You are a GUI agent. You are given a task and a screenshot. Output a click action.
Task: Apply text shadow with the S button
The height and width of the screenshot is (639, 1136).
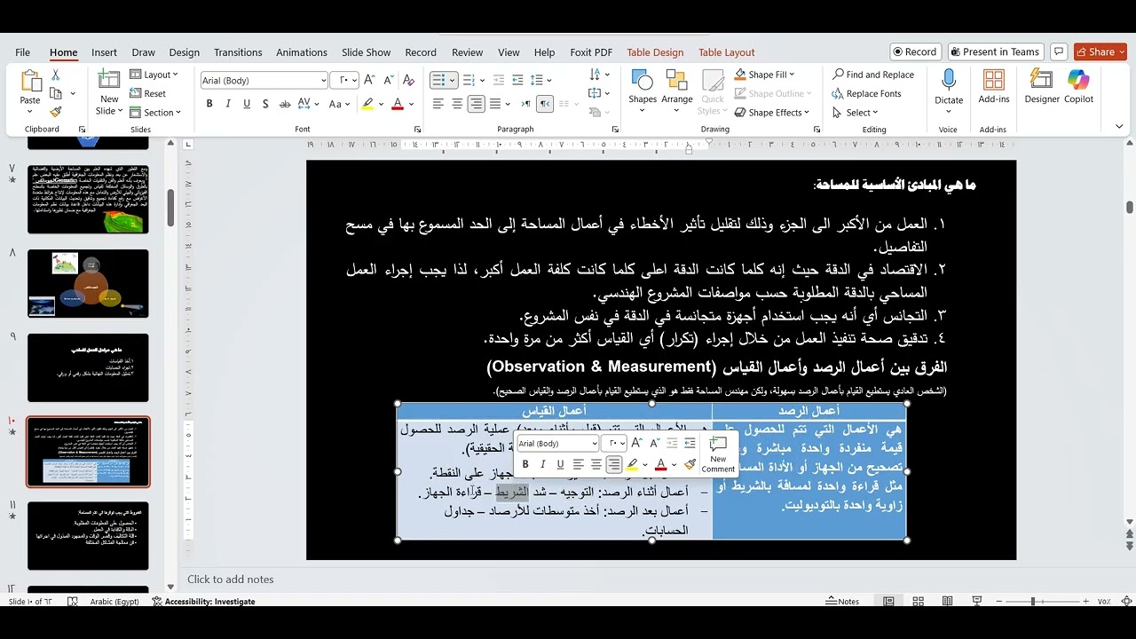tap(265, 104)
